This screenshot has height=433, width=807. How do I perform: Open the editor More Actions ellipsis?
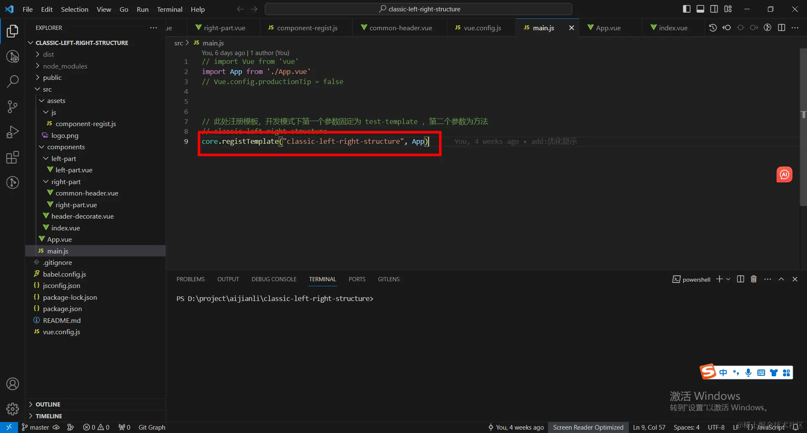pyautogui.click(x=795, y=28)
